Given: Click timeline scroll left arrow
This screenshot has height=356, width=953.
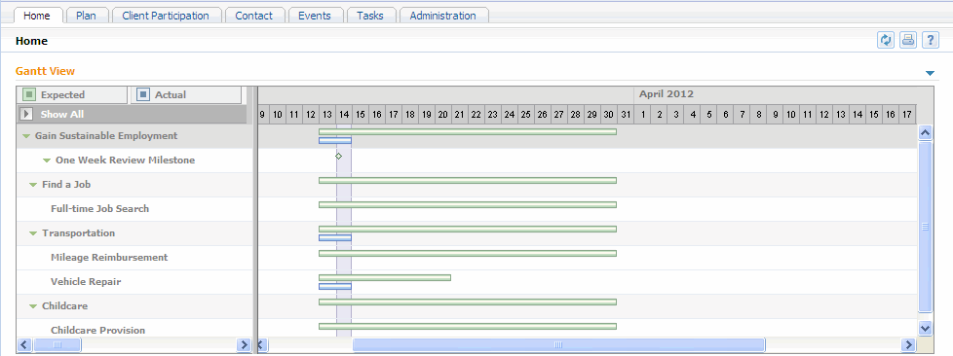Looking at the screenshot, I should [x=262, y=345].
